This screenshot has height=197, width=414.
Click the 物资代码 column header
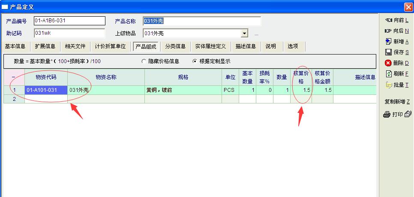tap(46, 77)
